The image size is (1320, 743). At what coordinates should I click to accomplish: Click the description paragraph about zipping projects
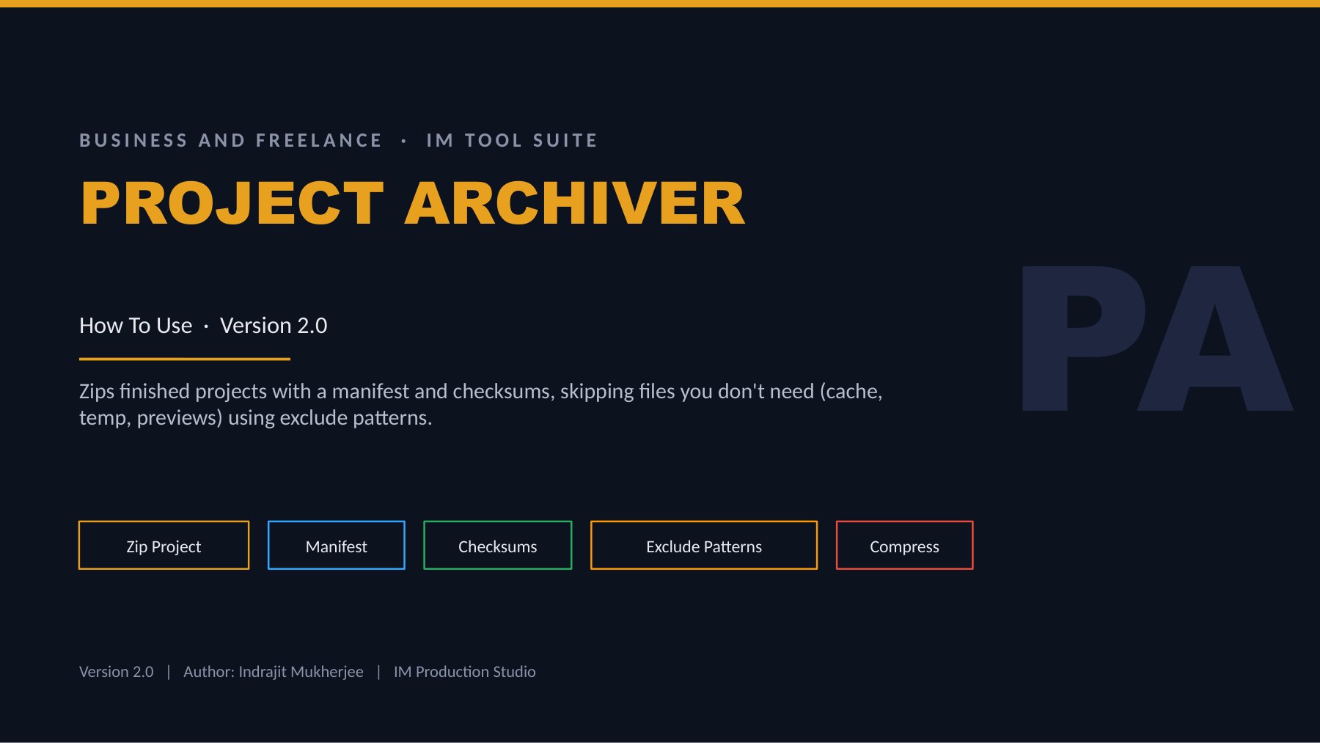point(481,404)
